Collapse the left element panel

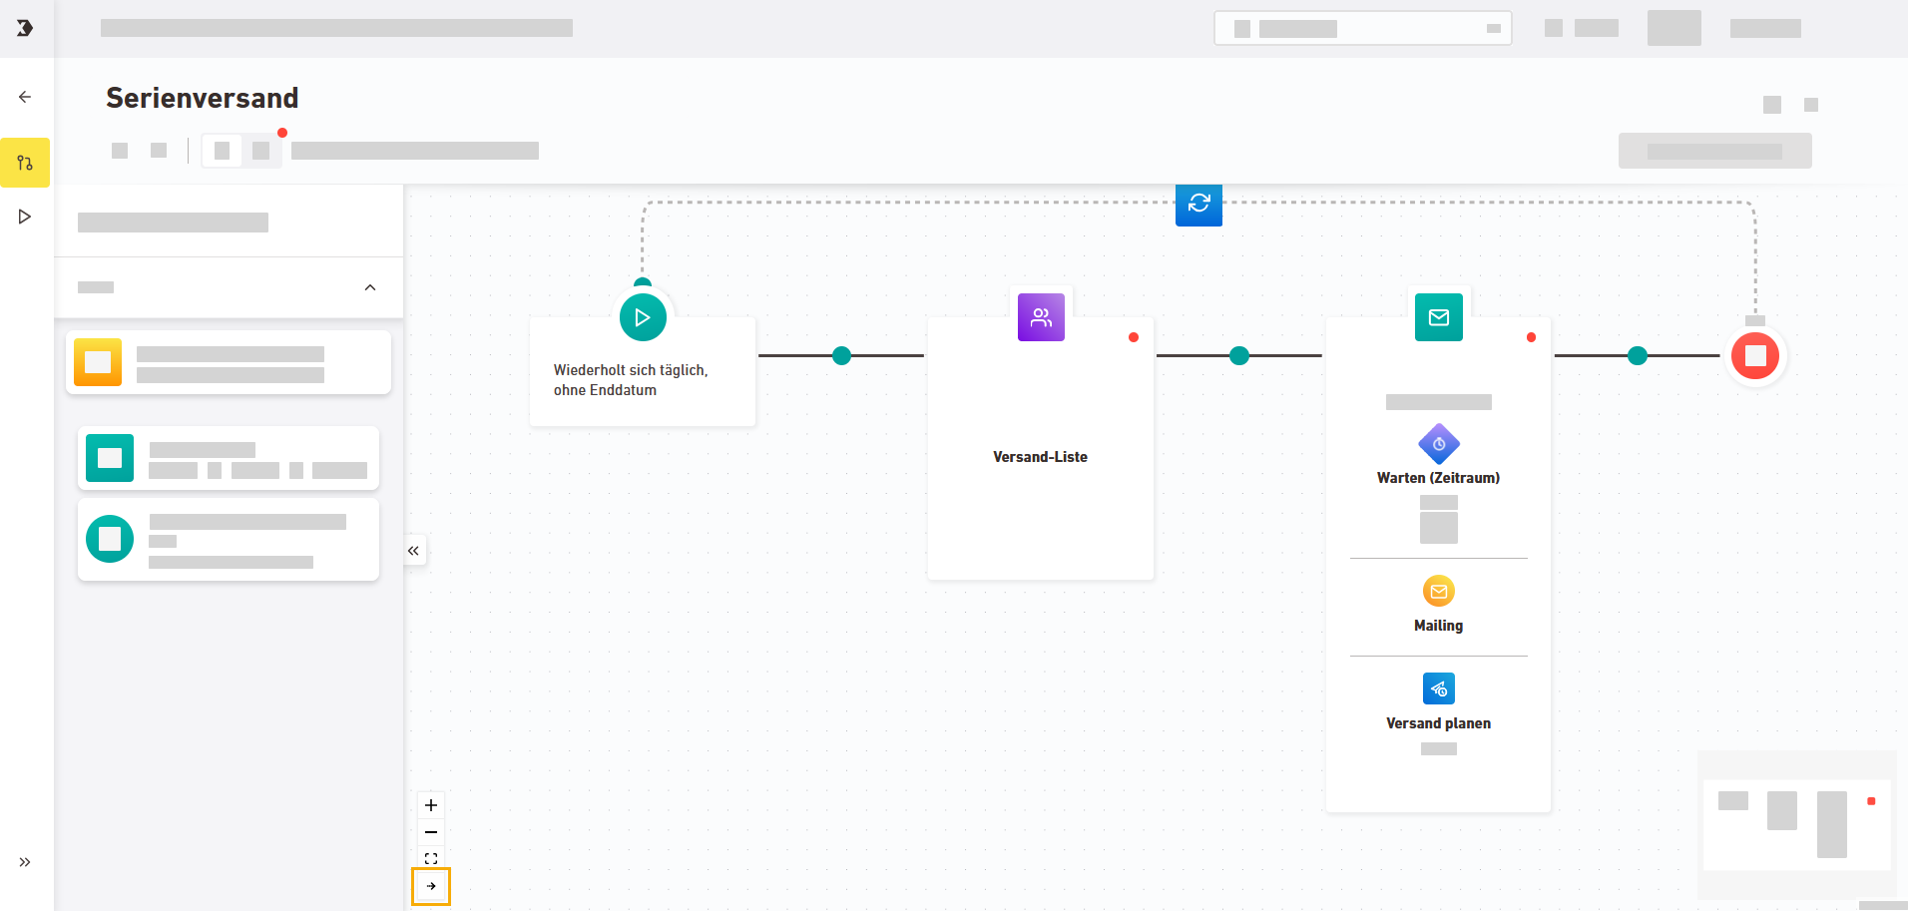(414, 551)
